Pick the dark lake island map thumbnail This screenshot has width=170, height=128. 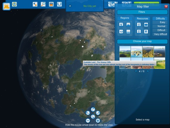point(160,51)
